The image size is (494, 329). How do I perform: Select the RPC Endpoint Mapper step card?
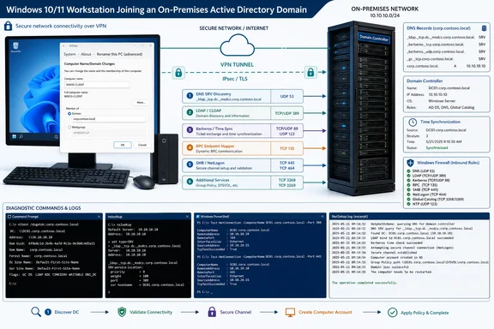pyautogui.click(x=243, y=148)
